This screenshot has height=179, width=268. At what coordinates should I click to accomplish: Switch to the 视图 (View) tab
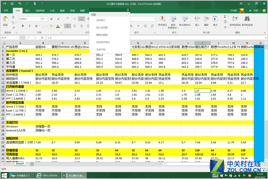[82, 10]
